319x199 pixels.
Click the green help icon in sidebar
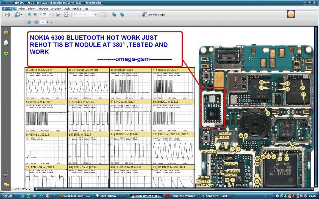(x=6, y=54)
